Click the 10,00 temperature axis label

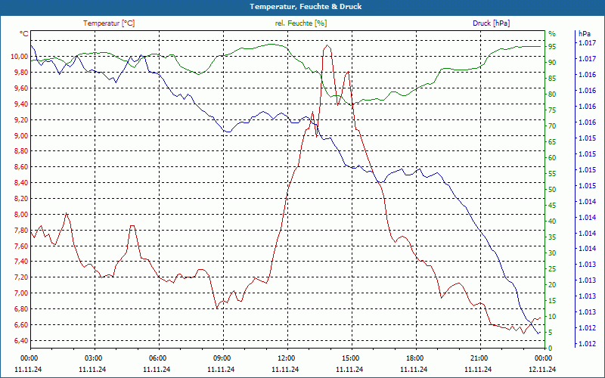click(x=20, y=57)
